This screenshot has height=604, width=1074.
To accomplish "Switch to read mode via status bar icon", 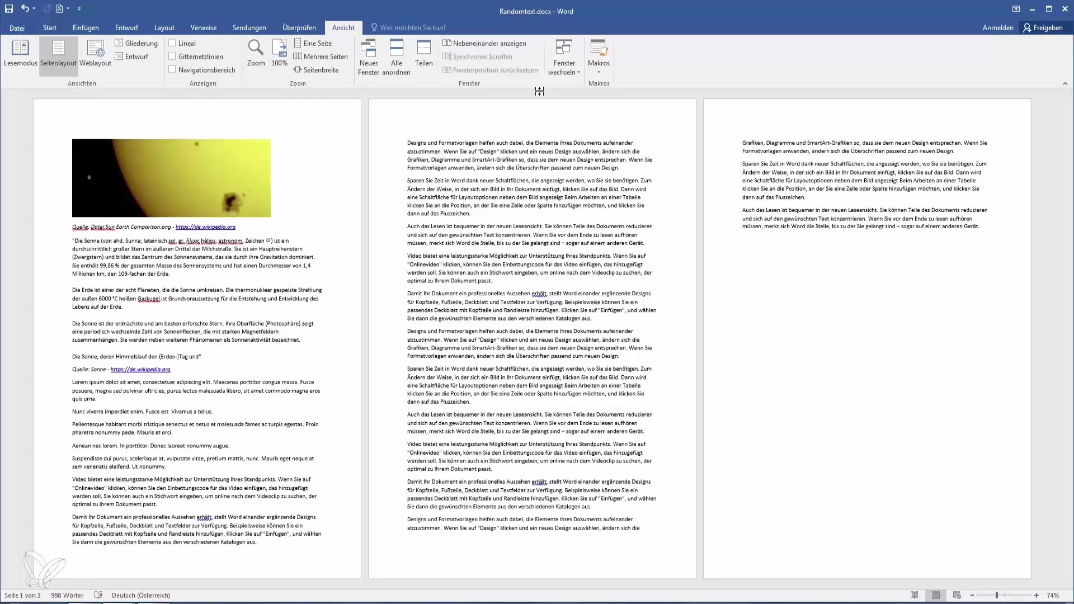I will 914,595.
